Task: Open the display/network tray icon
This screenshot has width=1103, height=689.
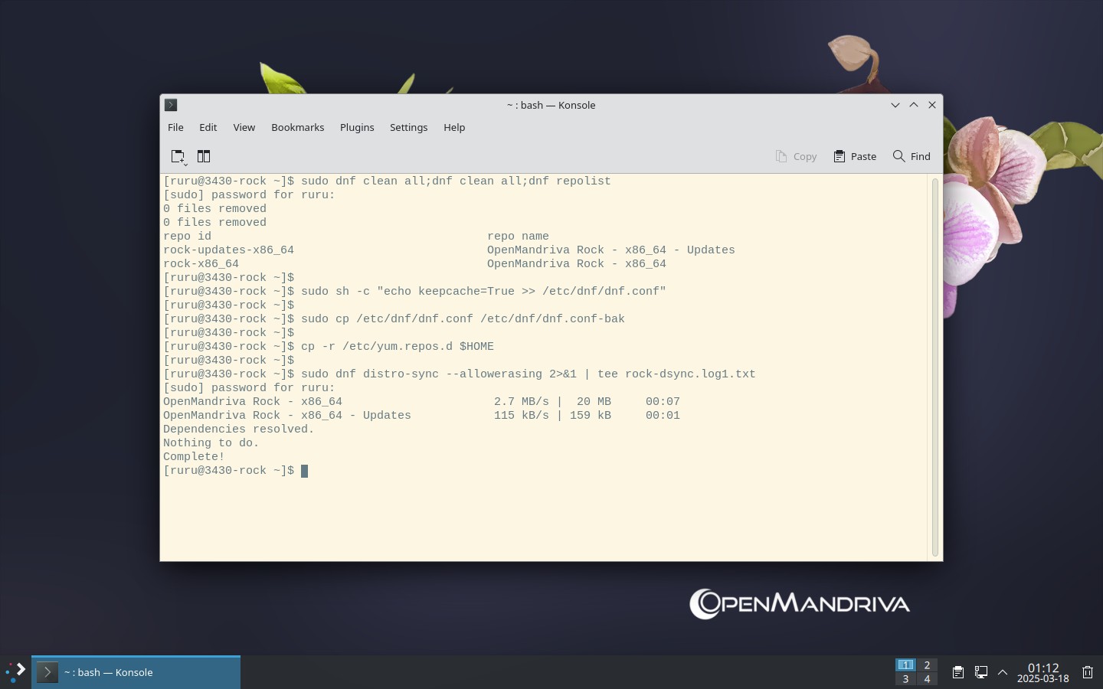Action: (980, 672)
